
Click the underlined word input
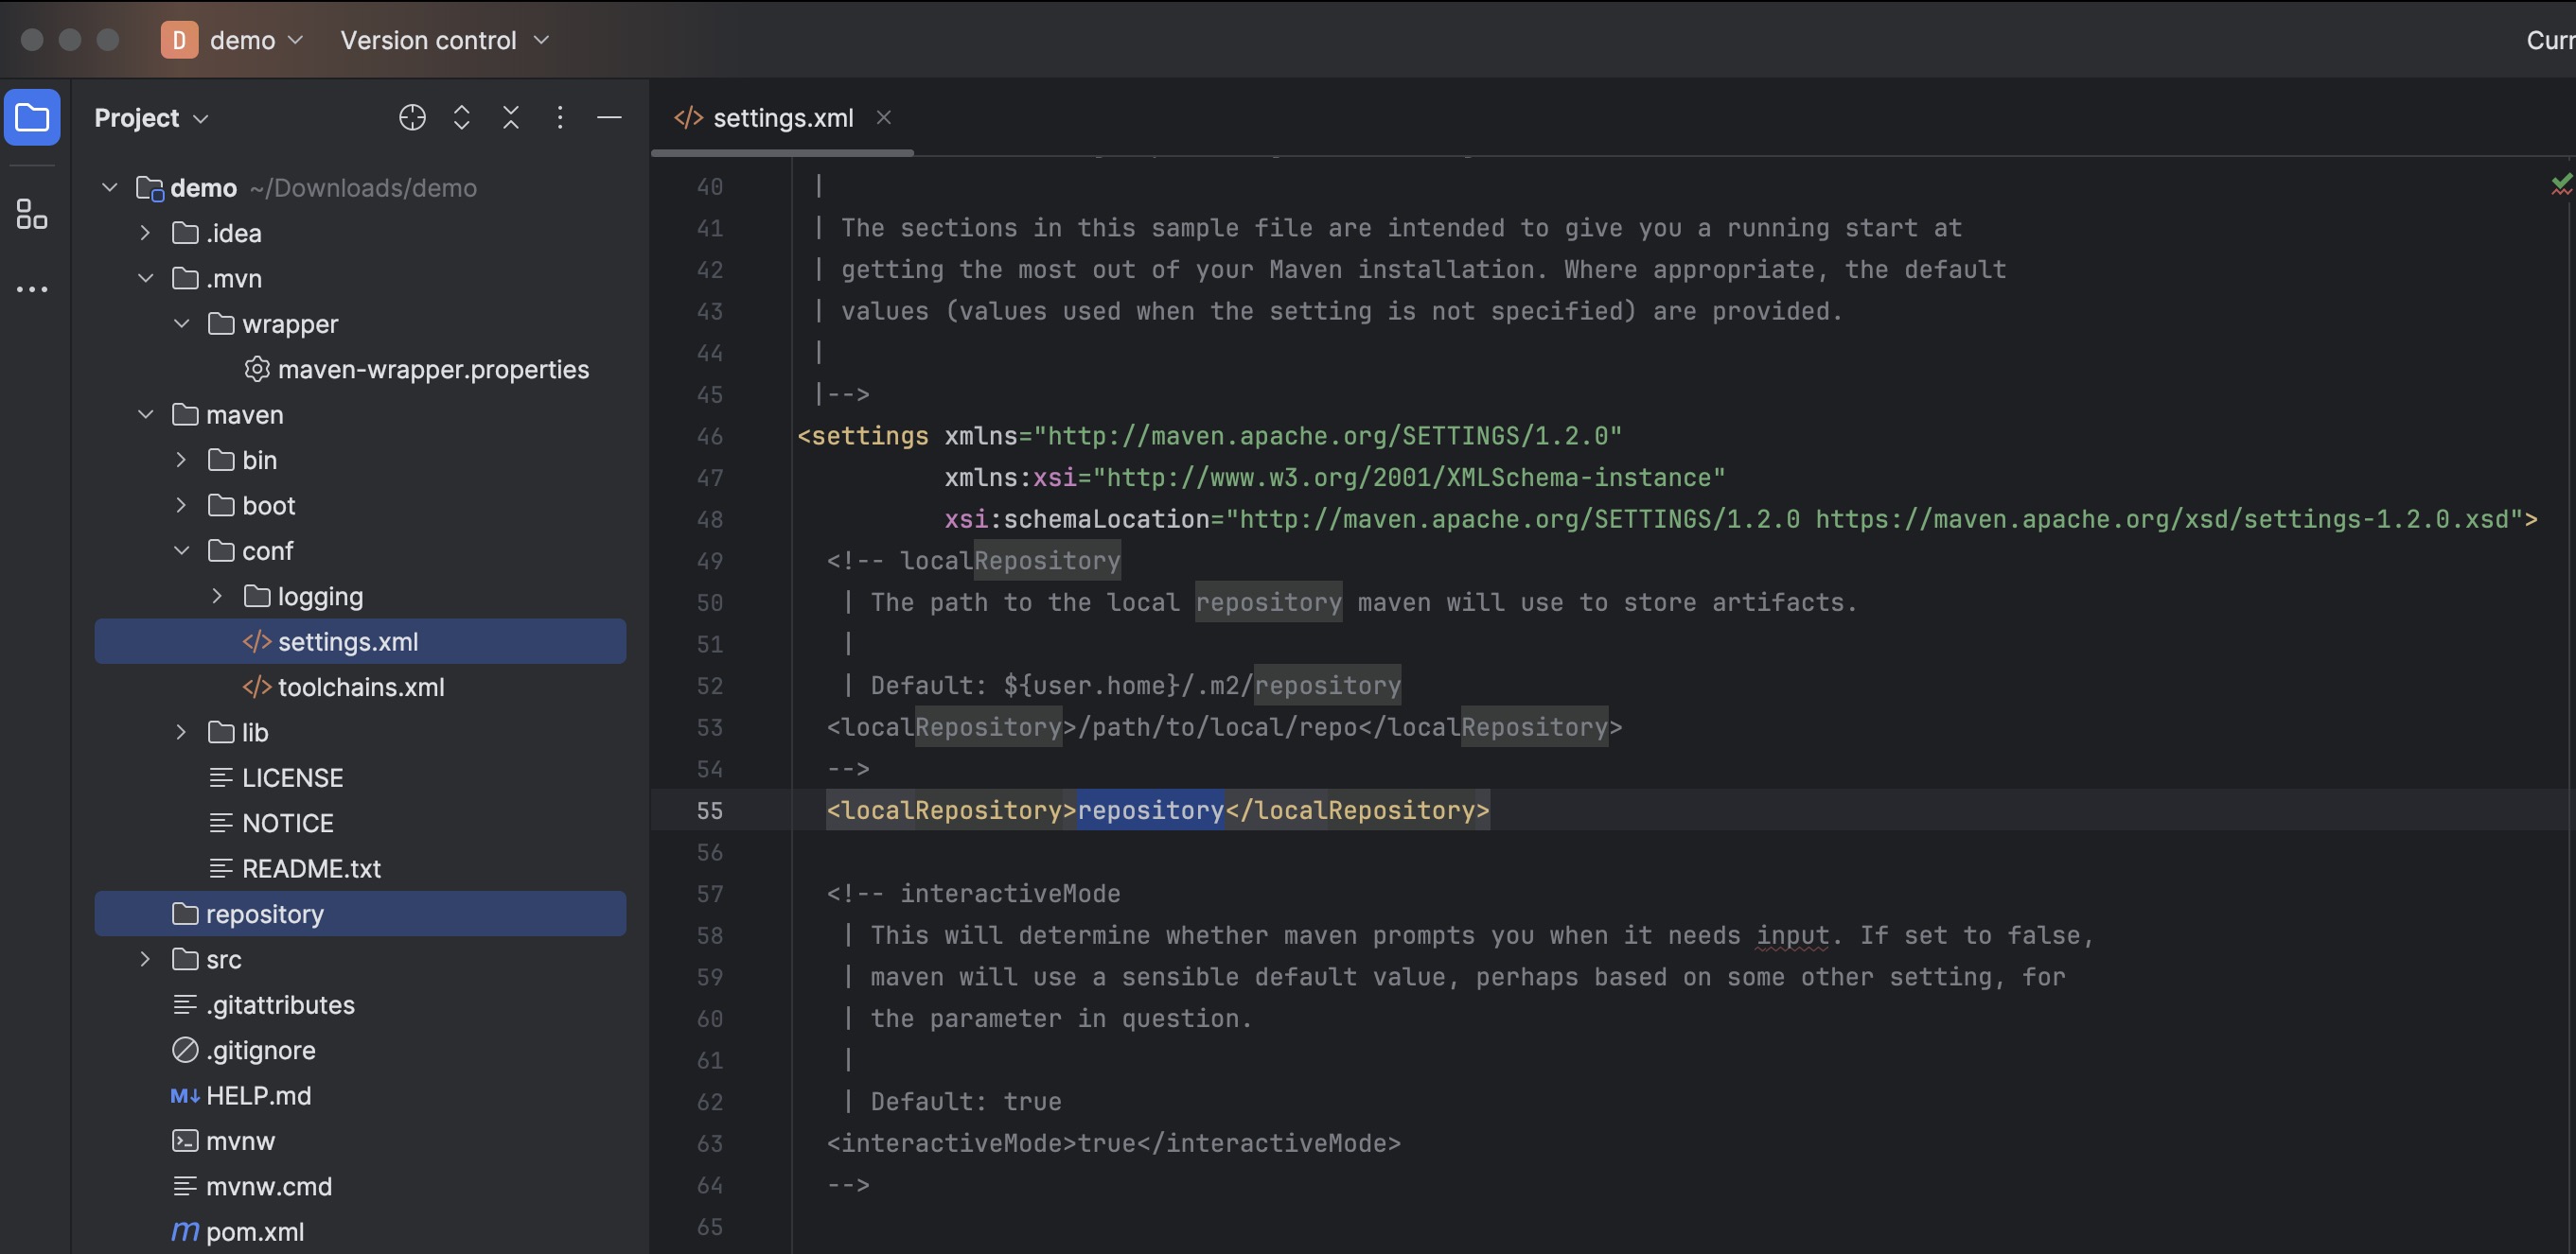click(1792, 935)
